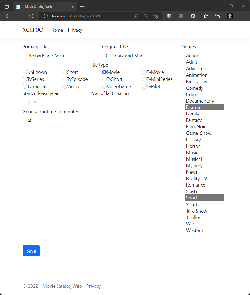The width and height of the screenshot is (250, 295).
Task: Follow the footer Privacy link
Action: click(x=94, y=286)
